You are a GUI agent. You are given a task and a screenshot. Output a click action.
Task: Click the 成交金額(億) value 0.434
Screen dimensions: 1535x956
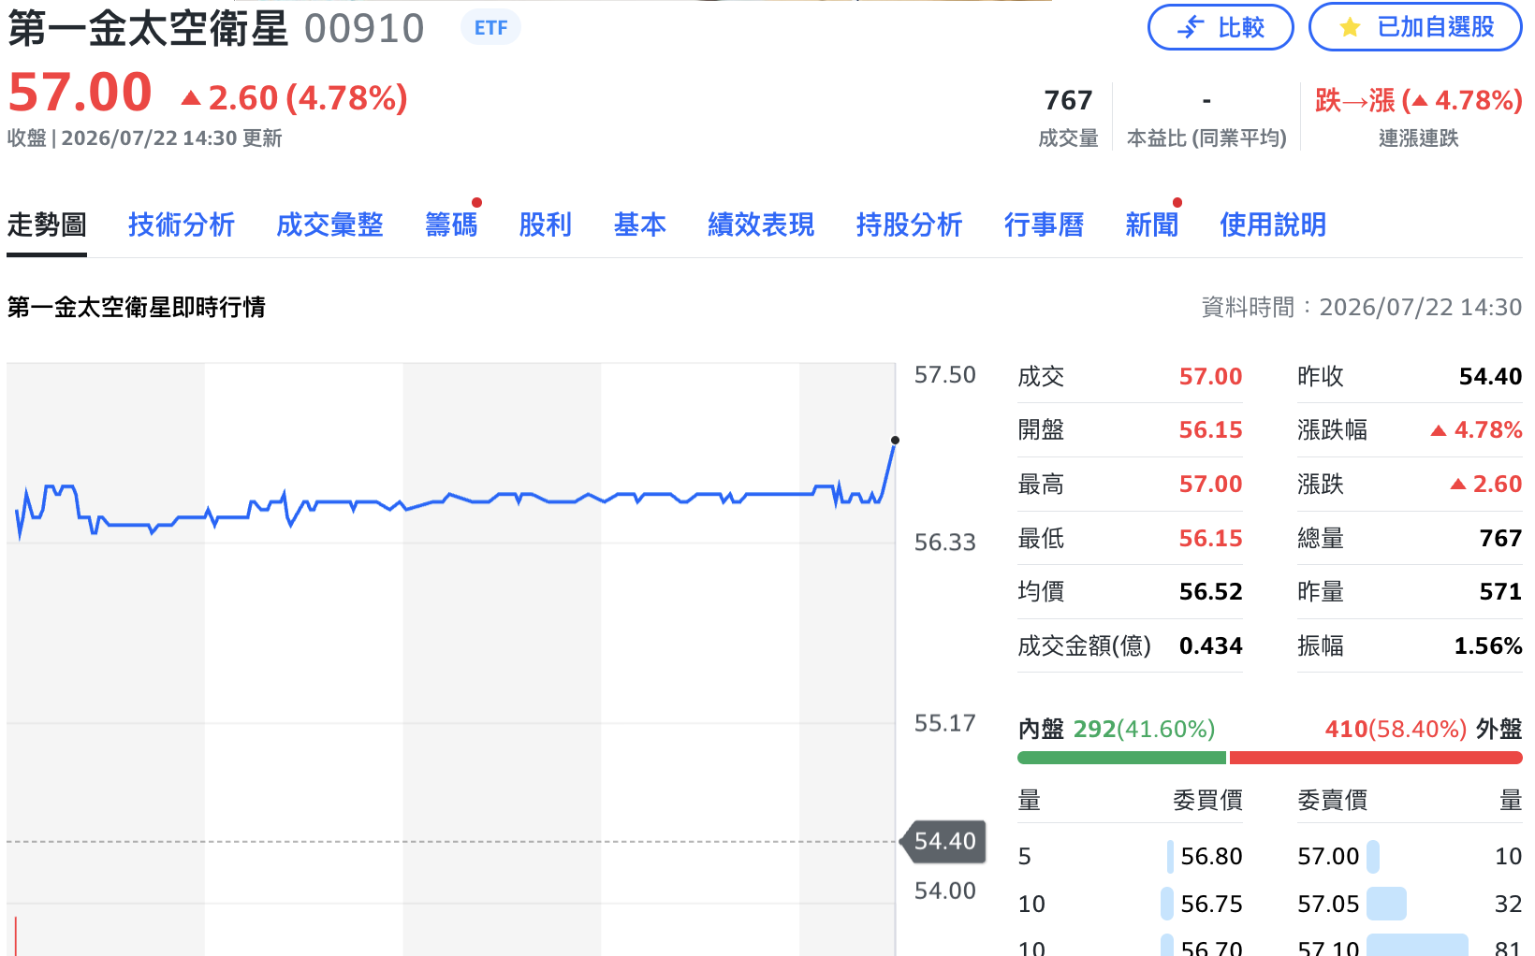click(x=1210, y=646)
